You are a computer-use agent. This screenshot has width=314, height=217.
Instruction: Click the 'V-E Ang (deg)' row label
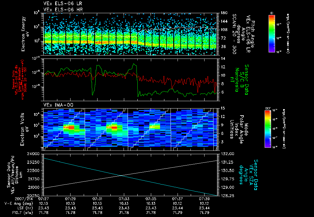pos(19,204)
